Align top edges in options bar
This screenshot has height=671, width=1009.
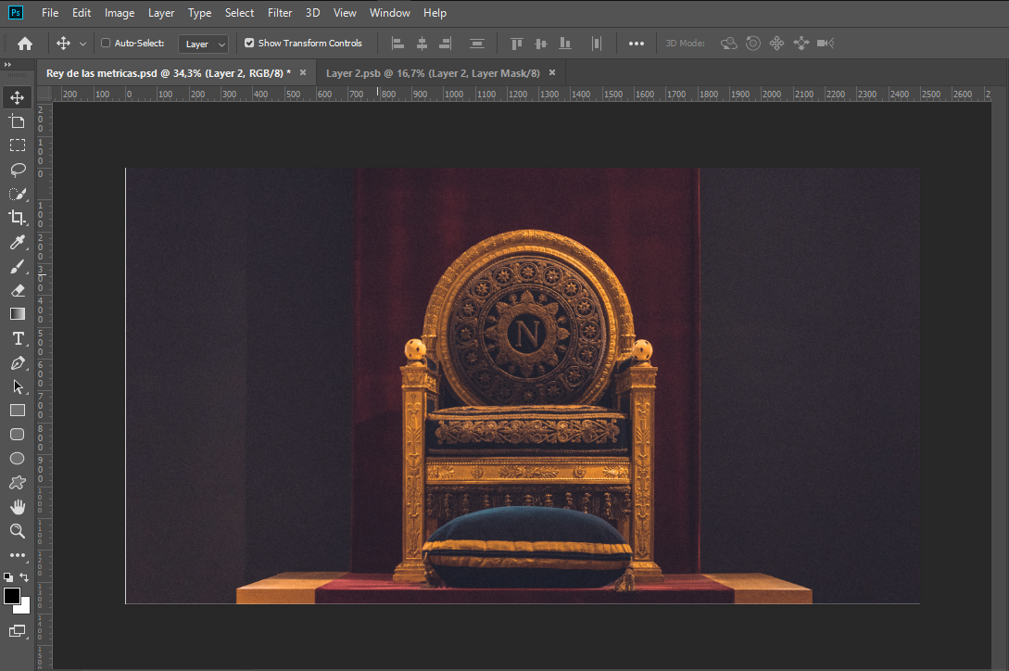pyautogui.click(x=517, y=44)
